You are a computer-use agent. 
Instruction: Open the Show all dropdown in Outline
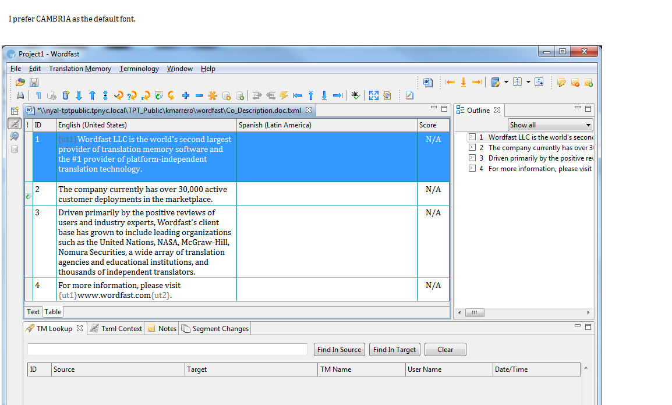coord(550,125)
